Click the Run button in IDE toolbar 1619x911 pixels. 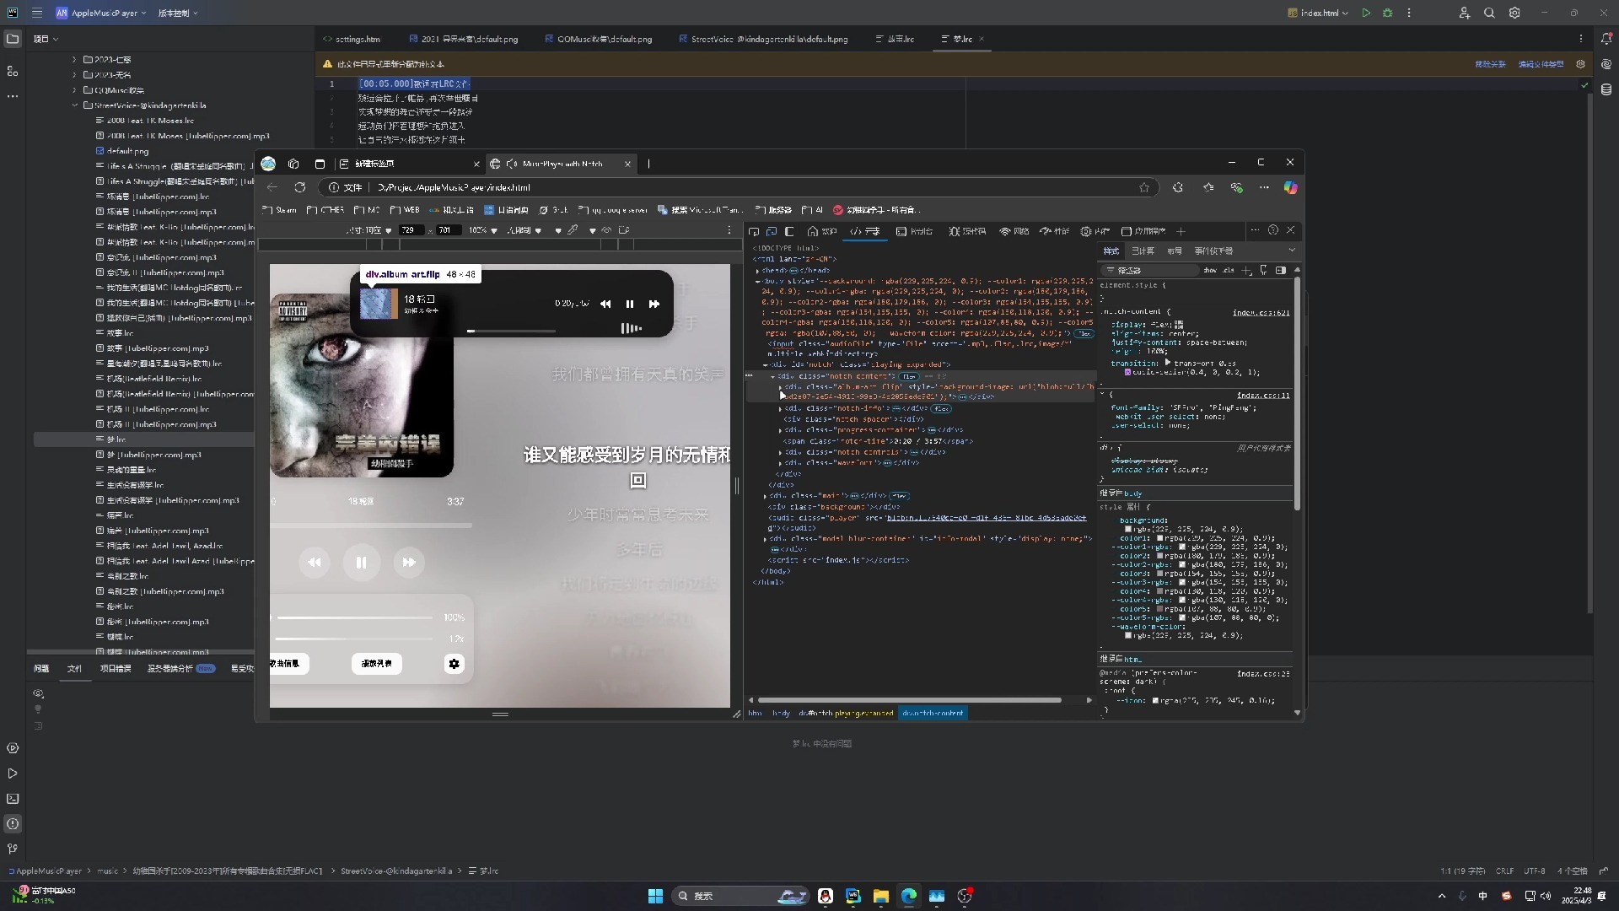click(x=1366, y=13)
